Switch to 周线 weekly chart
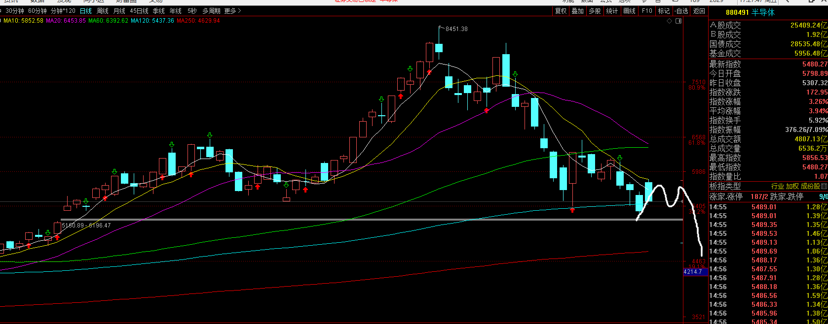The image size is (828, 324). click(103, 11)
